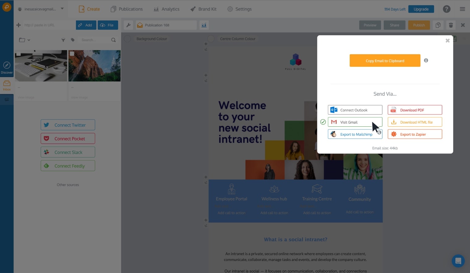Click the Upgrade button
The height and width of the screenshot is (273, 470).
[421, 9]
